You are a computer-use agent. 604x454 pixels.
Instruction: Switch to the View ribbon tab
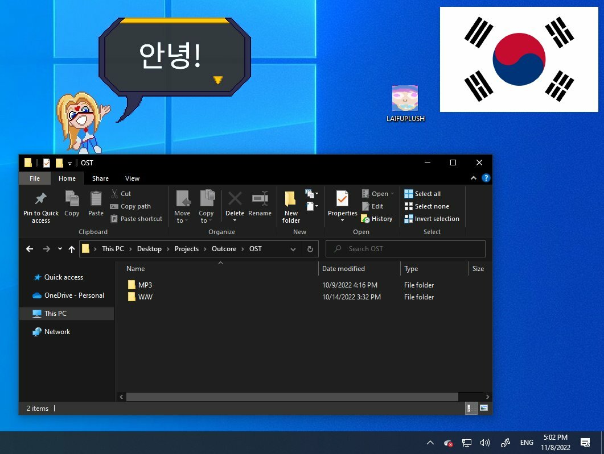(x=132, y=178)
